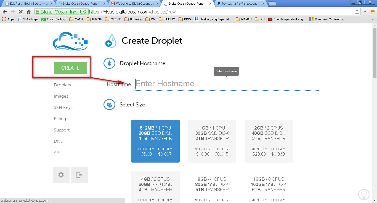Choose the 8GB / 4 CPUS 80GB plan
Screen dimensions: 377x203
212,187
